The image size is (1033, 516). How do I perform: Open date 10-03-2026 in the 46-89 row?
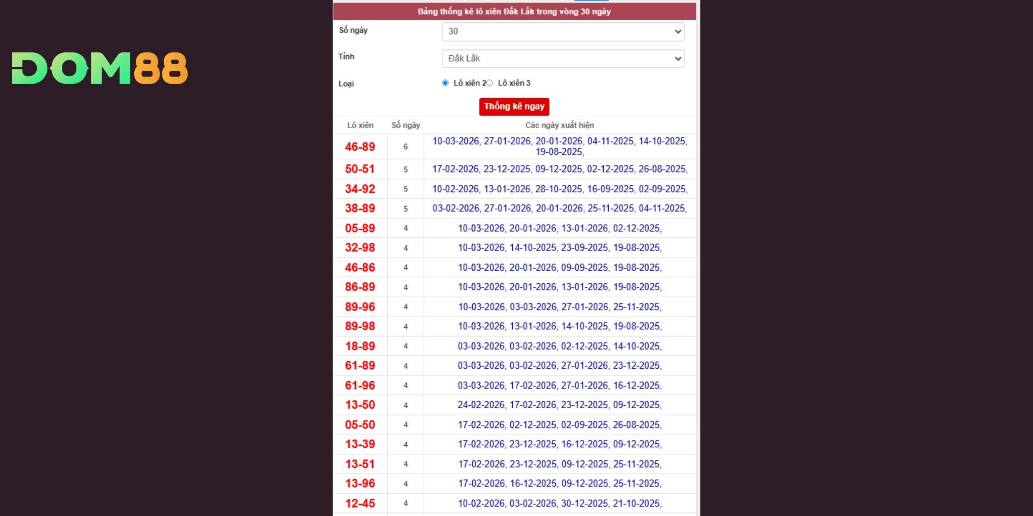click(455, 141)
